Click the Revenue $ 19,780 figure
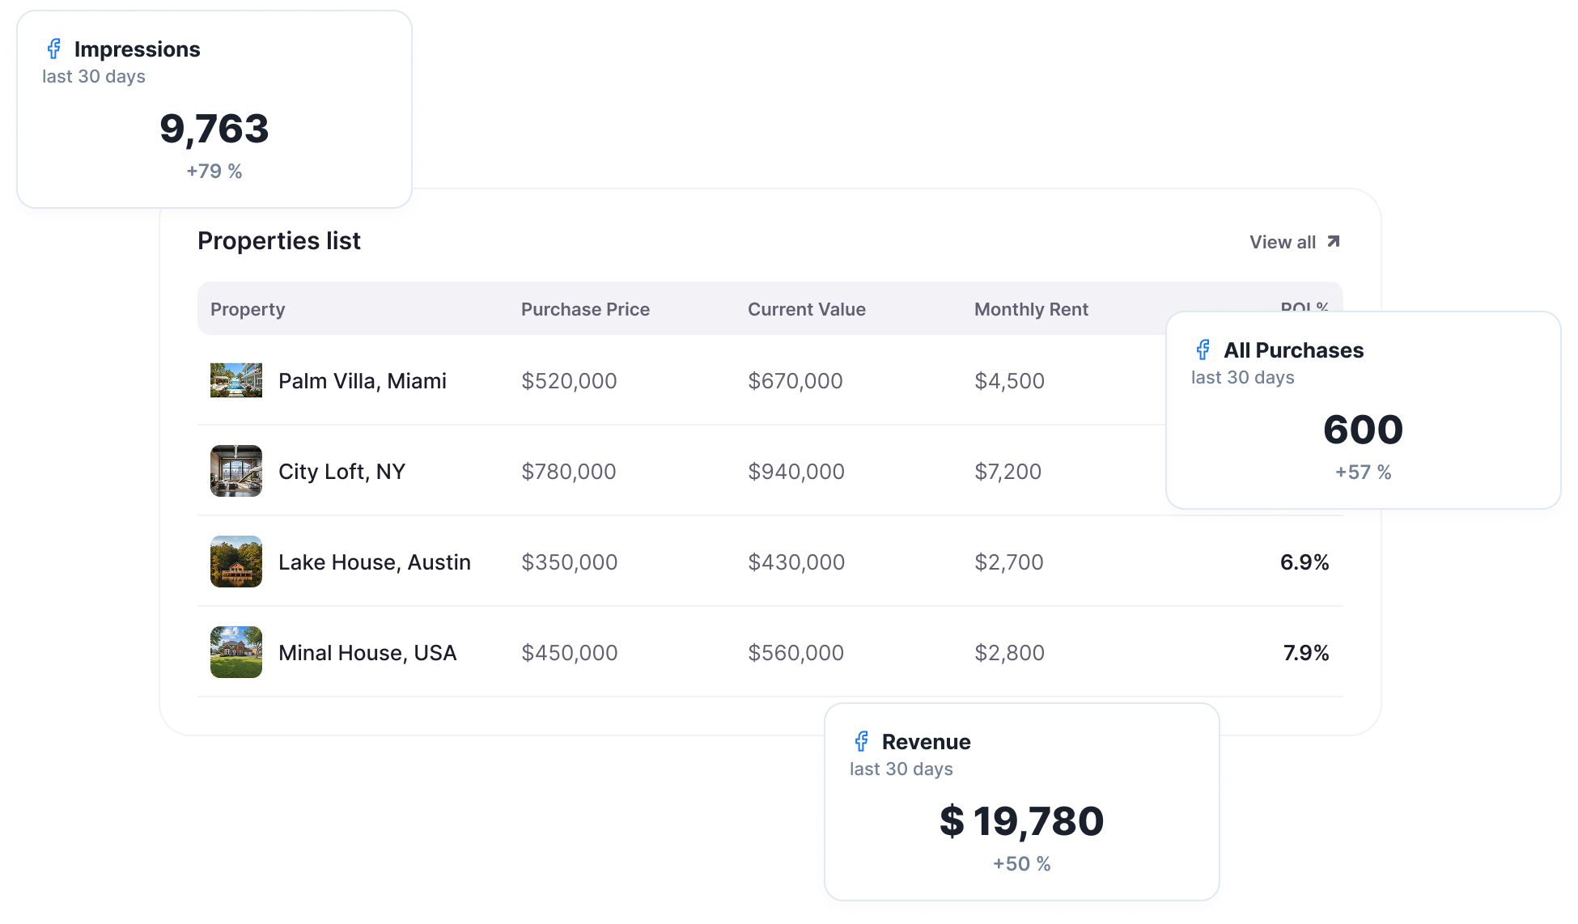Screen dimensions: 1578x924 click(1022, 822)
